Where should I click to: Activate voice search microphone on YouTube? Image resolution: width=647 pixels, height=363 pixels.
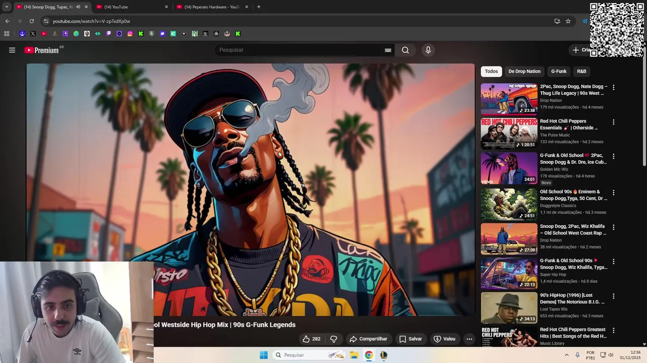click(428, 50)
